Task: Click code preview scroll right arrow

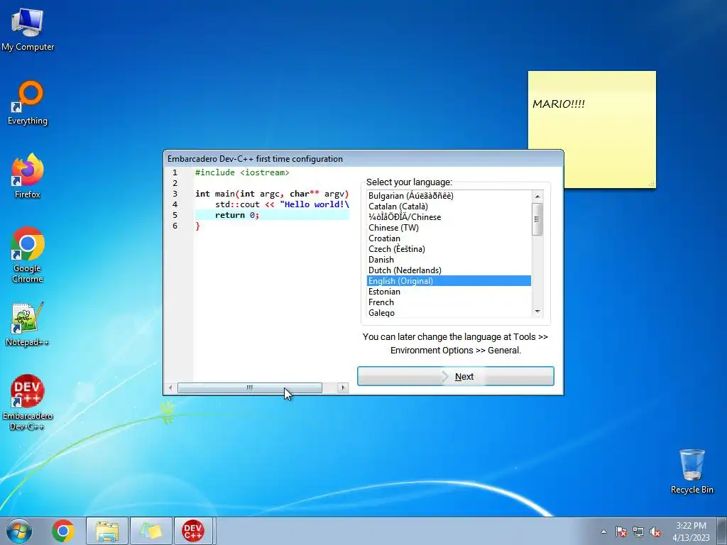Action: 343,387
